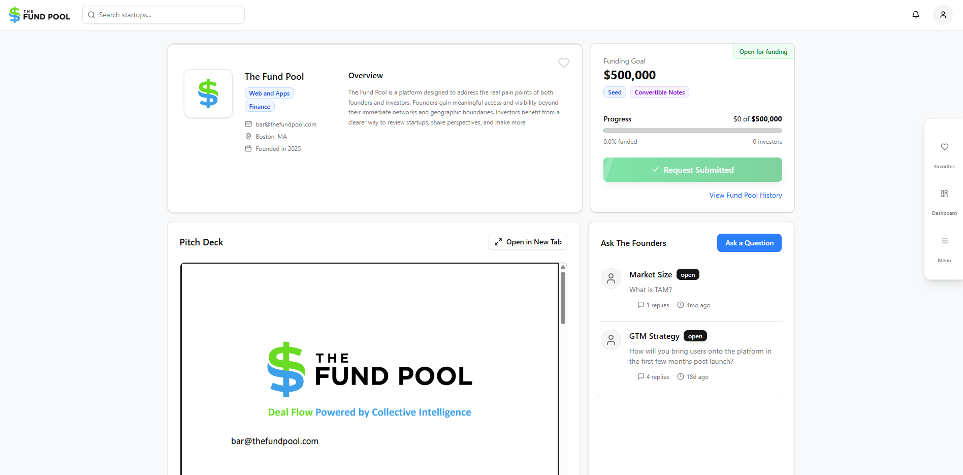963x475 pixels.
Task: Click the pitch deck vertical scrollbar
Action: click(x=563, y=298)
